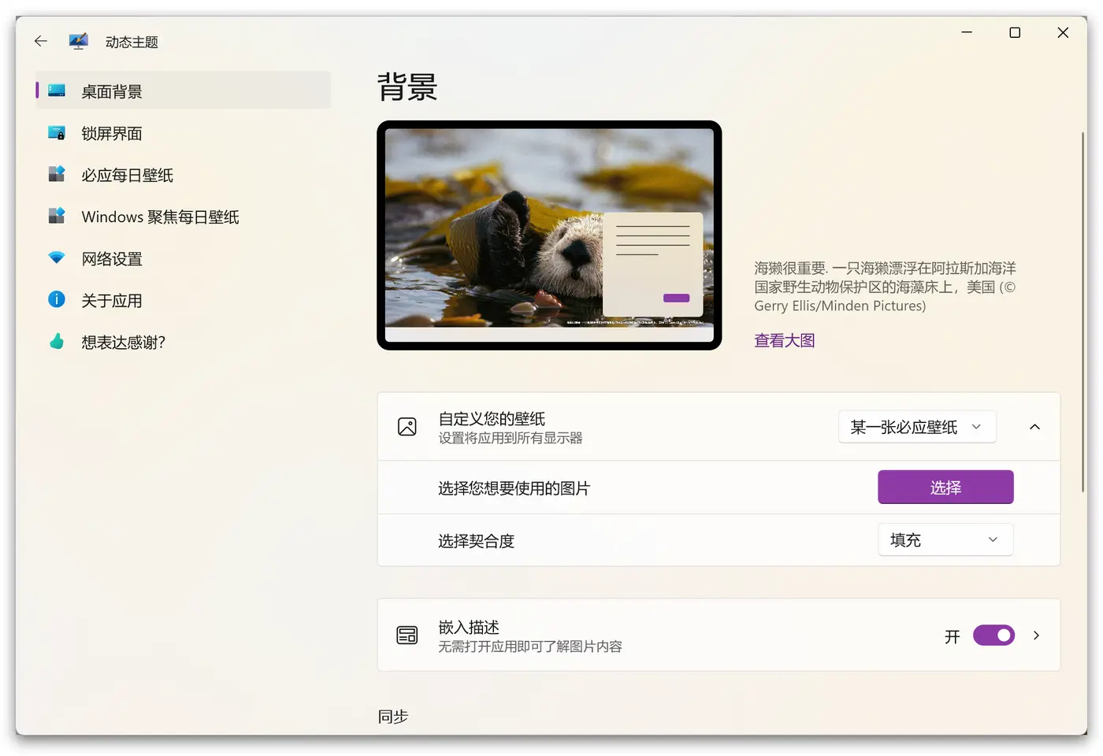Open Windows 聚焦每日壁纸 in sidebar
Image resolution: width=1103 pixels, height=756 pixels.
tap(183, 217)
